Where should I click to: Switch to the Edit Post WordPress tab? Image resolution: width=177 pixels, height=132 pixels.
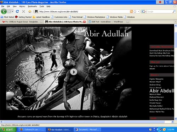tap(108, 22)
